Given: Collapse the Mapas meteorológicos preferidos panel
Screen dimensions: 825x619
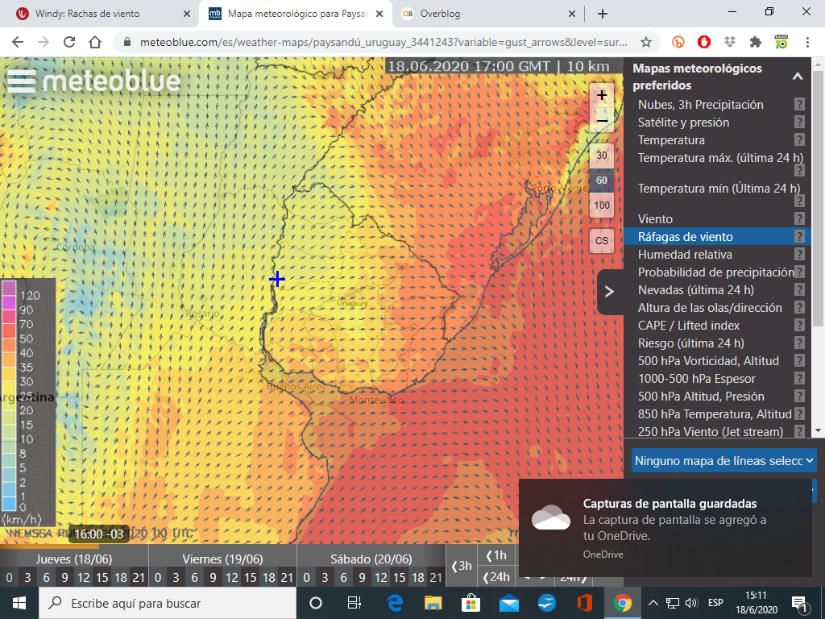Looking at the screenshot, I should (x=798, y=77).
